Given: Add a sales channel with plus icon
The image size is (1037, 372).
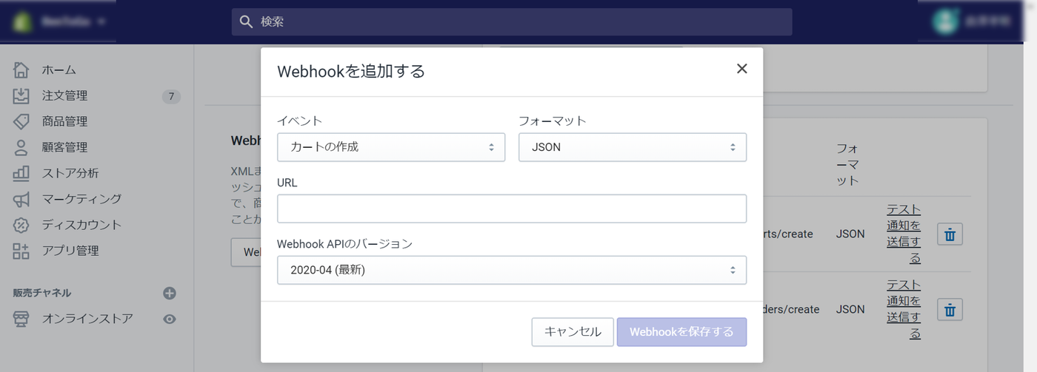Looking at the screenshot, I should (170, 293).
